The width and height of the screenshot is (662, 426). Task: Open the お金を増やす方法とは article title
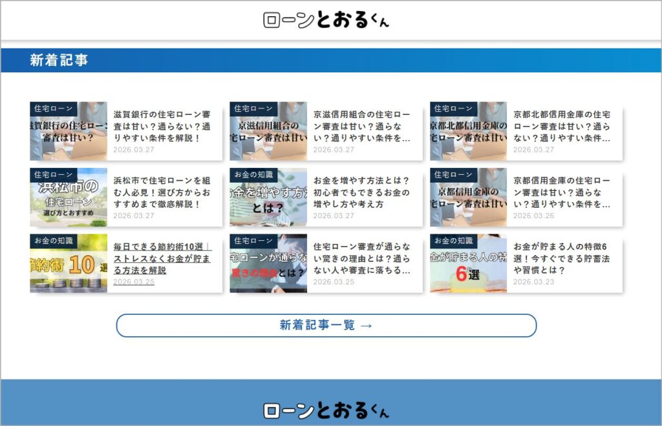pyautogui.click(x=361, y=192)
